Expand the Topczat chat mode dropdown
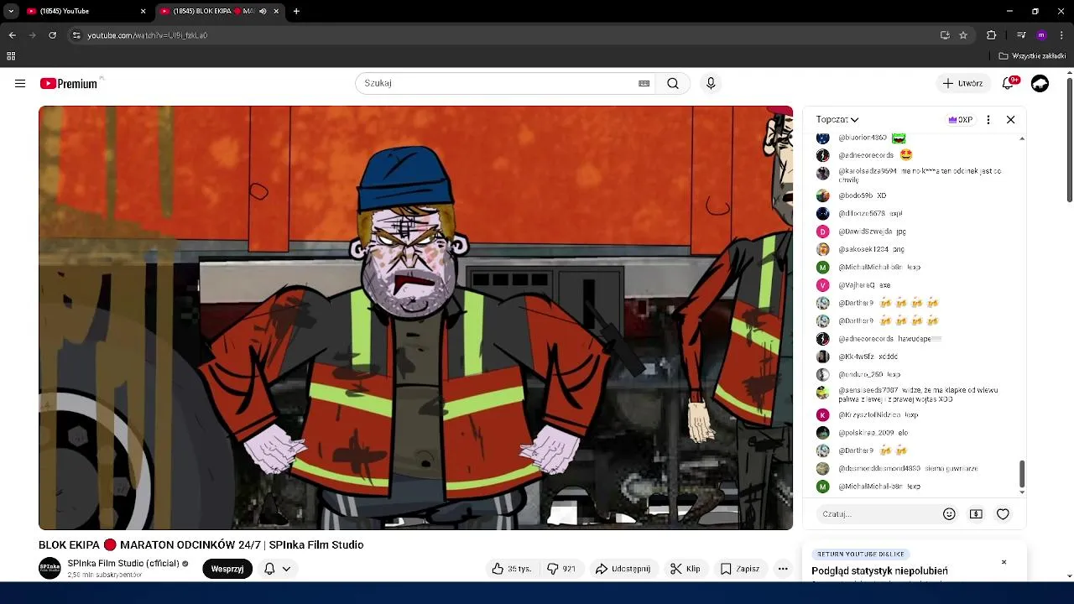This screenshot has width=1074, height=604. click(837, 120)
